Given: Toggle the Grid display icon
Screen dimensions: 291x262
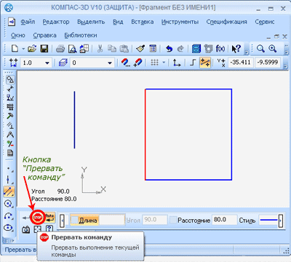Looking at the screenshot, I should pos(154,63).
